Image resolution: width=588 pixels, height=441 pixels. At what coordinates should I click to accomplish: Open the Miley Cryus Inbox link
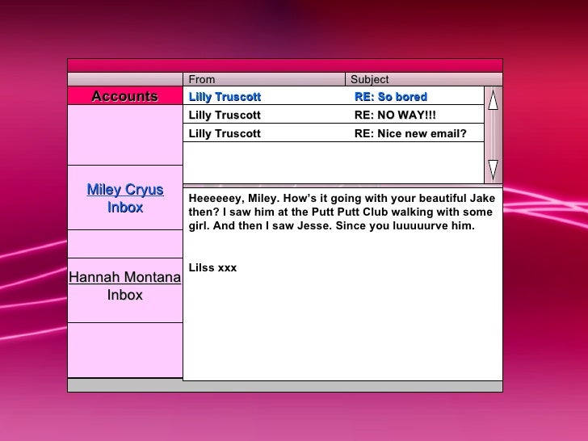coord(125,198)
